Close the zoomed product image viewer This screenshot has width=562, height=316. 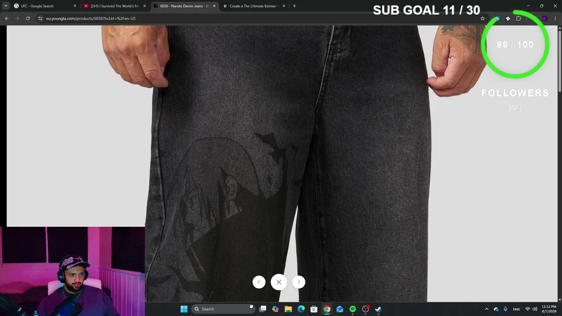click(279, 282)
